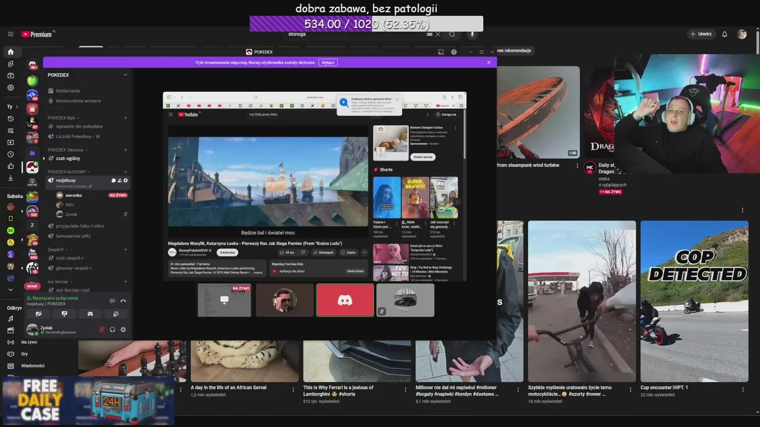760x427 pixels.
Task: Open Liked videos thumbs-up icon
Action: [10, 166]
